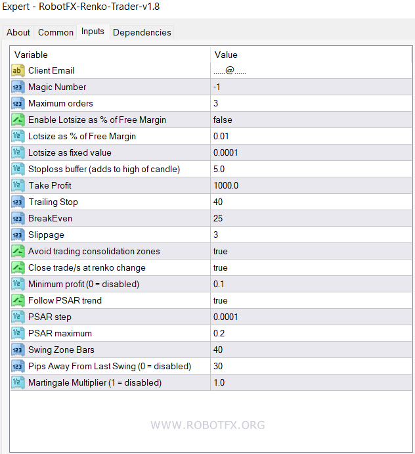Click the boolean icon beside Close trade/s at renko change
This screenshot has height=454, width=415.
[x=18, y=267]
